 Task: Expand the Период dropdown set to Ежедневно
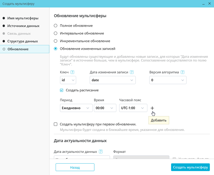click(76, 108)
